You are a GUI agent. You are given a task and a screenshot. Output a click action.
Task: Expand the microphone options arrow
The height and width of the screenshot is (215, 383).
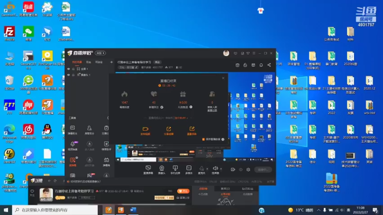(207, 169)
